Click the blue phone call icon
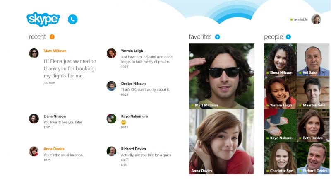This screenshot has width=331, height=186. pos(73,19)
